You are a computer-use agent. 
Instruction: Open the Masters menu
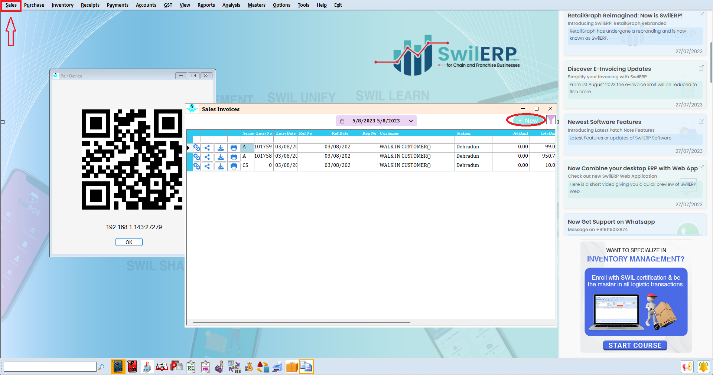pyautogui.click(x=257, y=5)
